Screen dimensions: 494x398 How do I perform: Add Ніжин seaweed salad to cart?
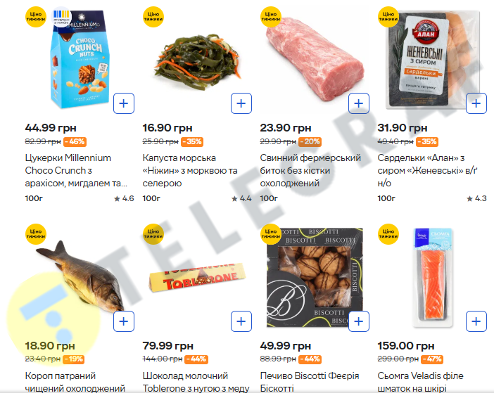(x=241, y=103)
